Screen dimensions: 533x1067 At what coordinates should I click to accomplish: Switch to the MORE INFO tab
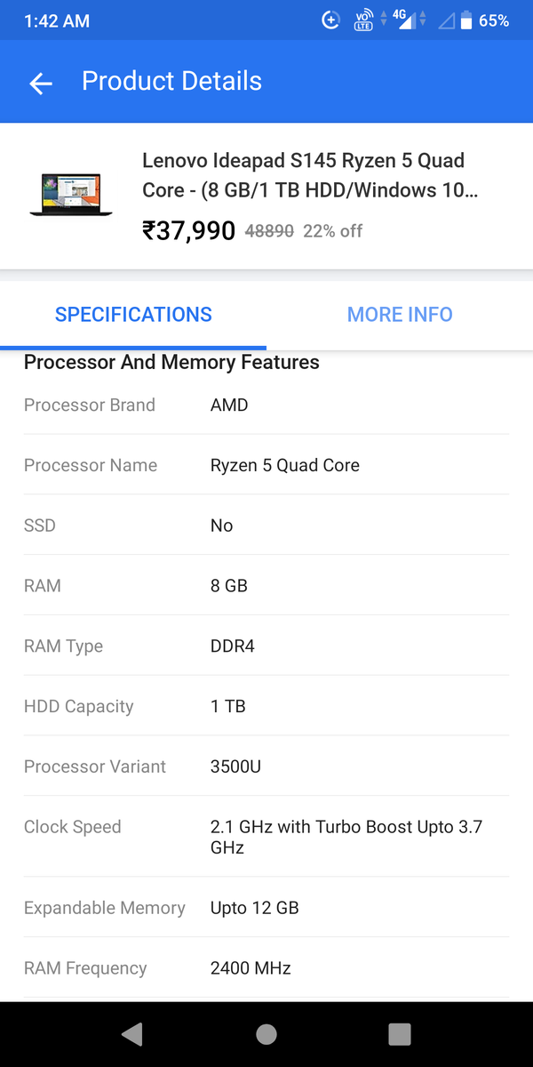tap(400, 315)
